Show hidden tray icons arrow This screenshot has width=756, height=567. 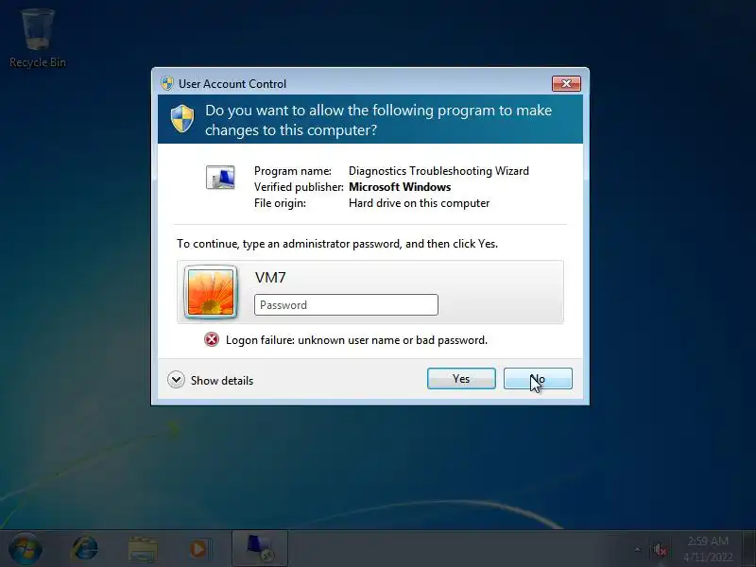tap(637, 549)
